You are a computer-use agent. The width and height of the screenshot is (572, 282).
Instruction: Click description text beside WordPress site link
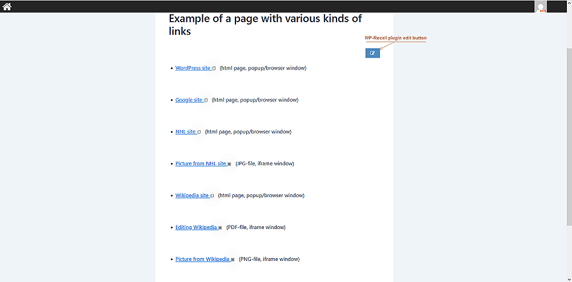coord(263,68)
